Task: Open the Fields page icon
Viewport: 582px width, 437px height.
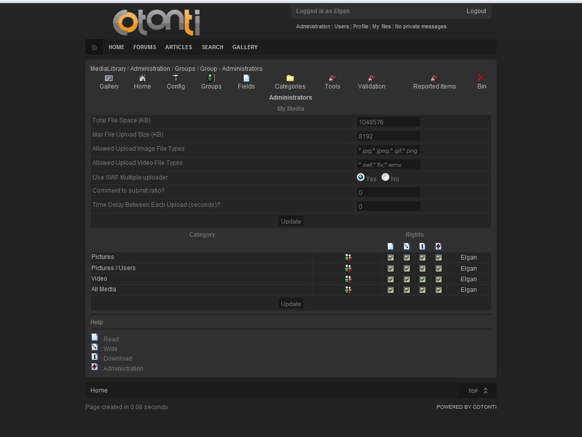Action: tap(246, 78)
